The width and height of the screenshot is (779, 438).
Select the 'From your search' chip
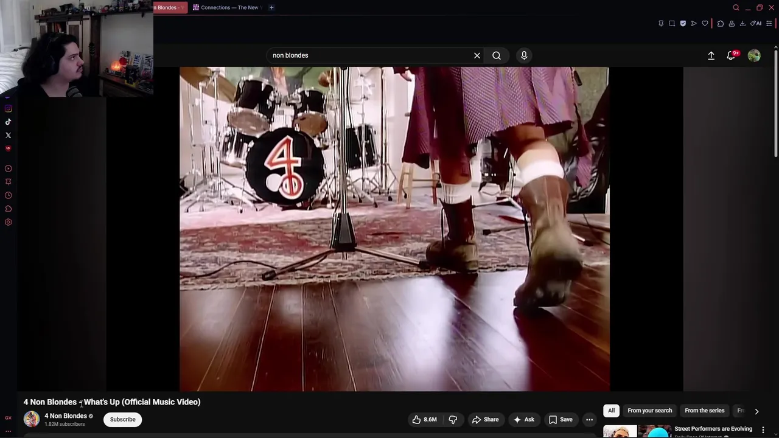[x=650, y=411]
